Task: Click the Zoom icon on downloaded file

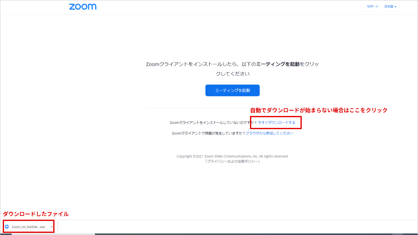Action: click(x=7, y=227)
